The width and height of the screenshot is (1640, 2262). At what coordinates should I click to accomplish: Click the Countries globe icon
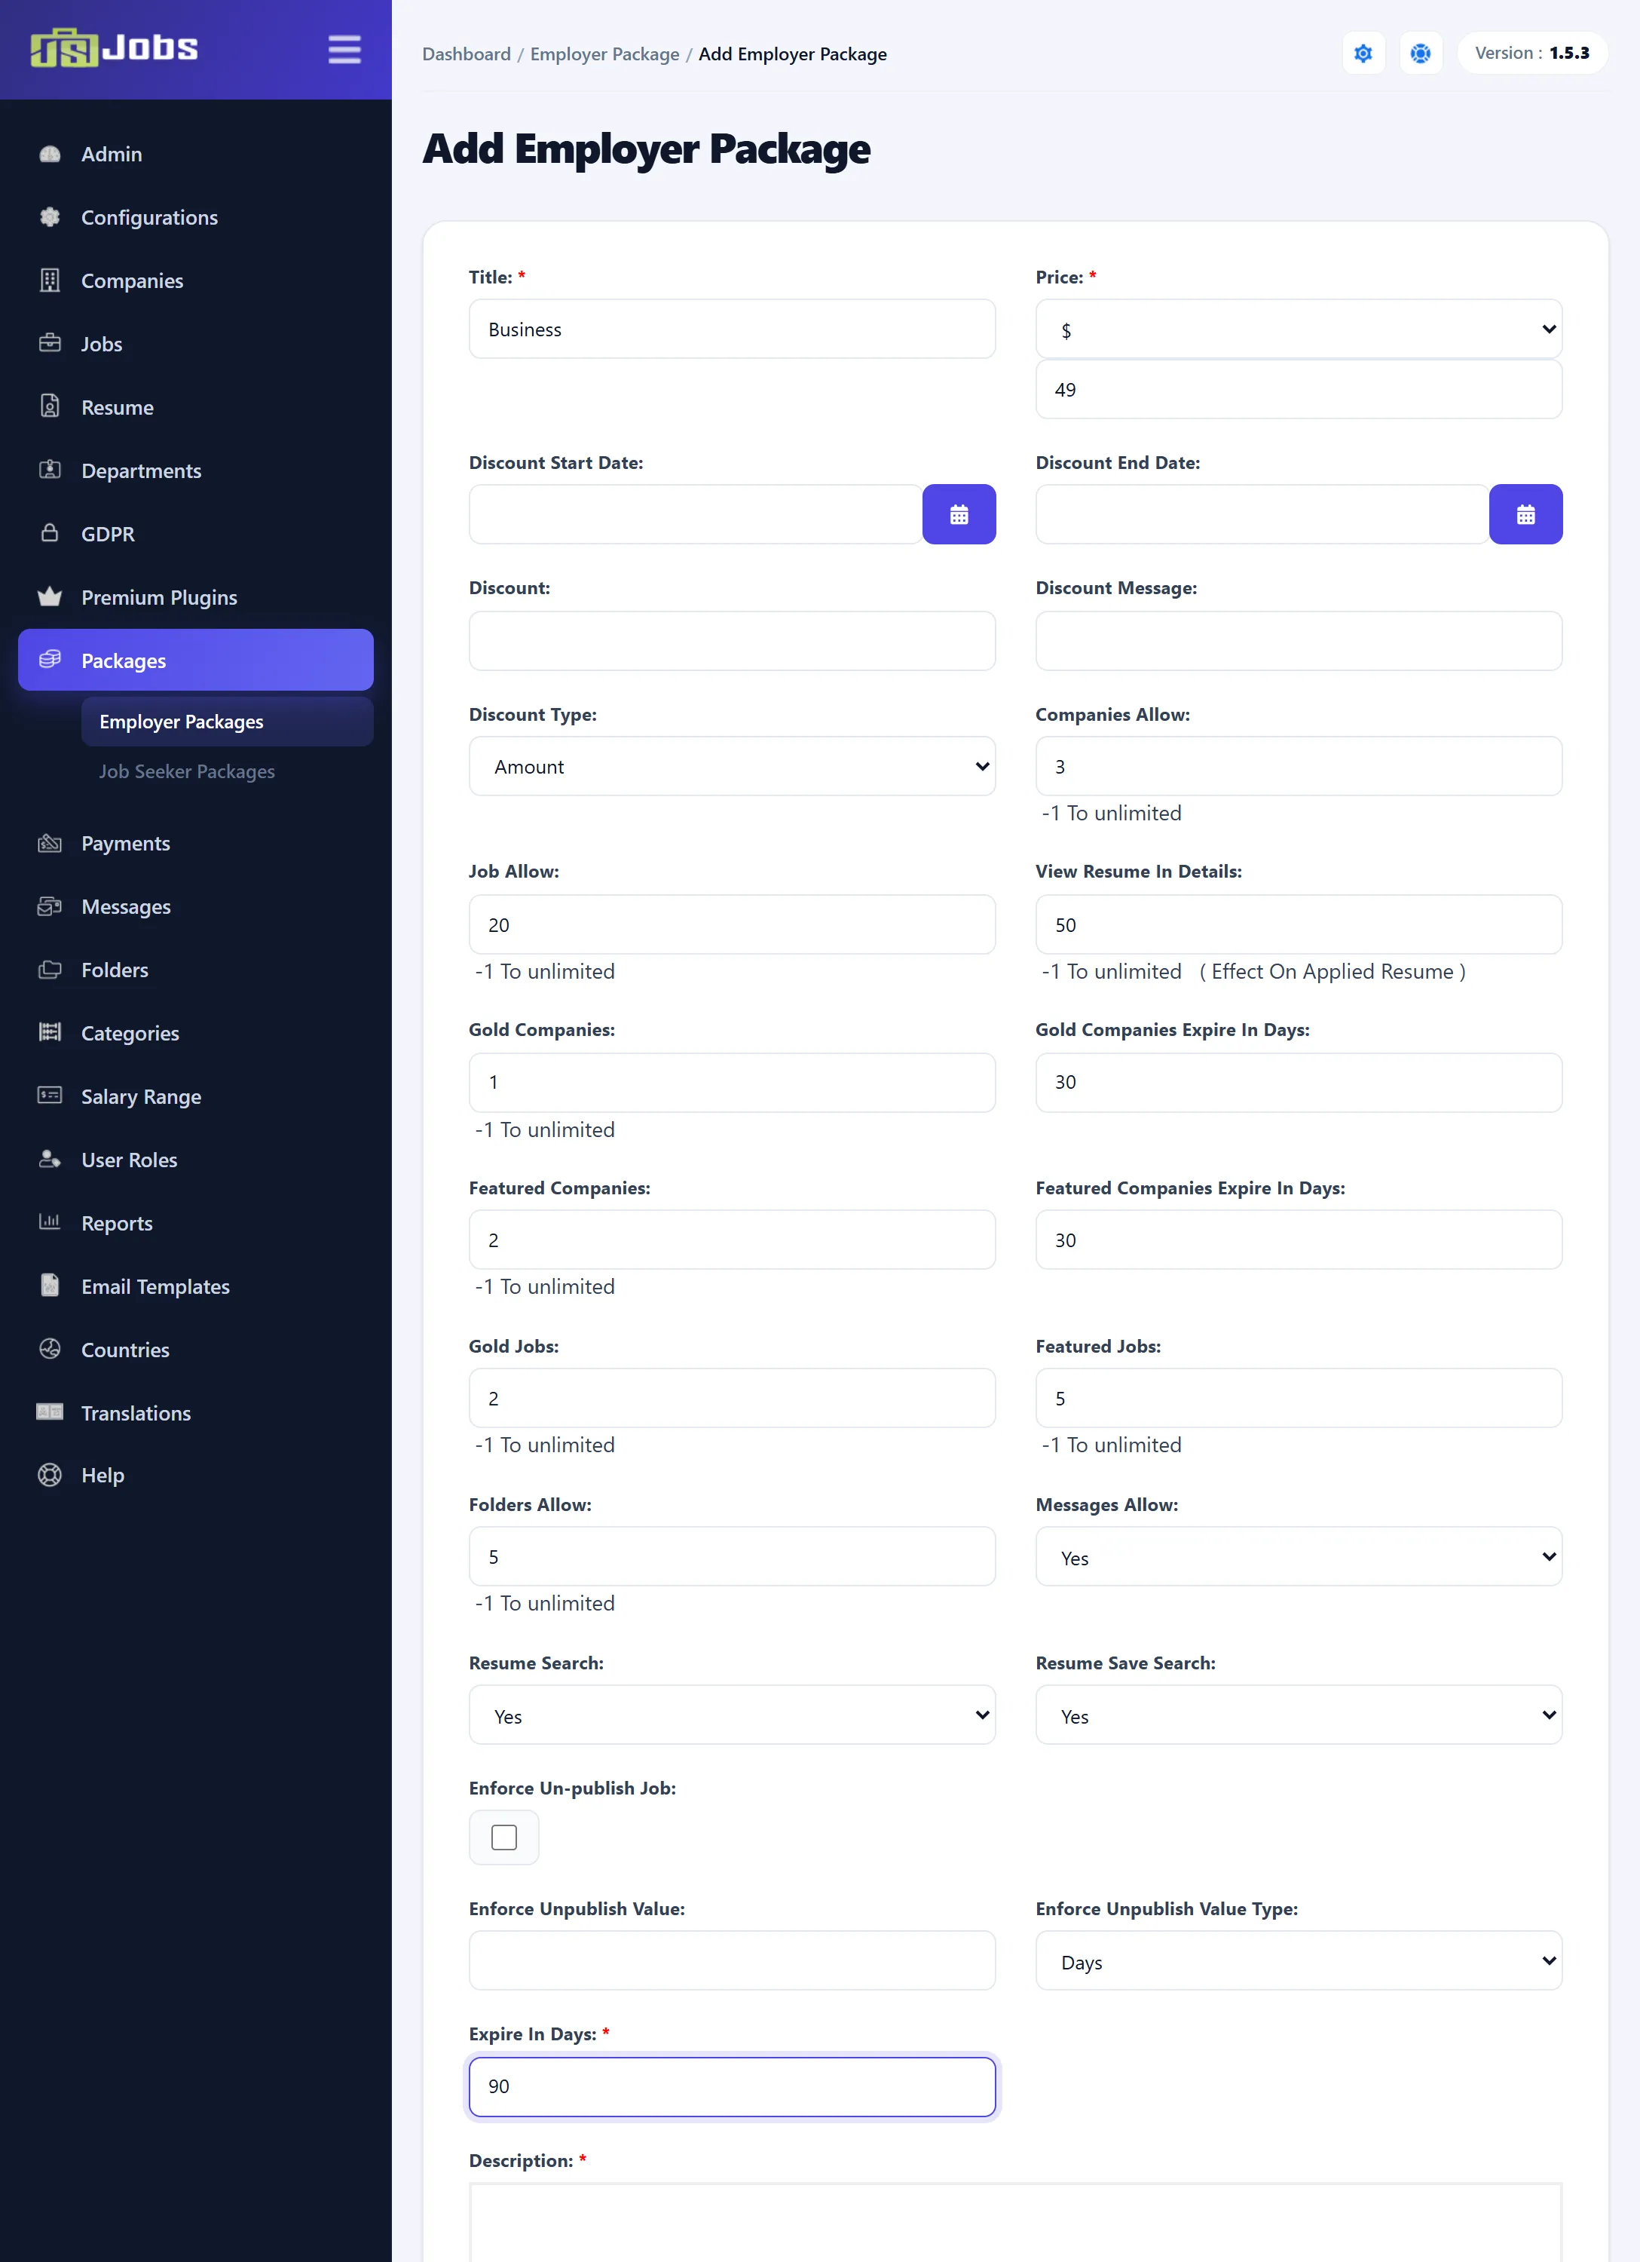pyautogui.click(x=50, y=1348)
